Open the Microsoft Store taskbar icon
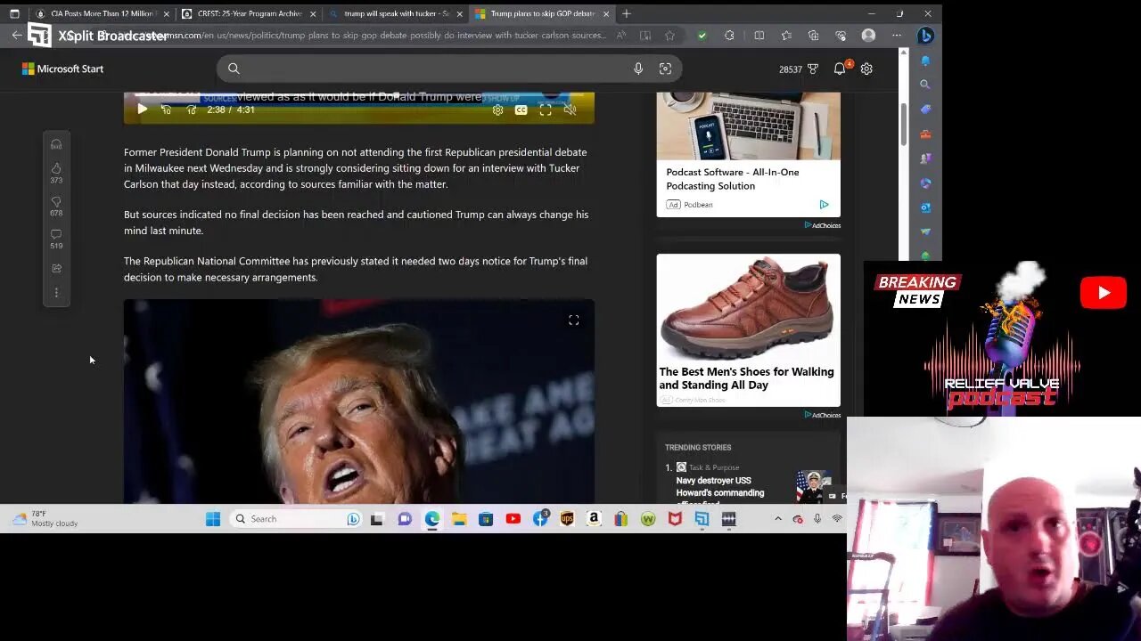1141x641 pixels. pyautogui.click(x=486, y=519)
